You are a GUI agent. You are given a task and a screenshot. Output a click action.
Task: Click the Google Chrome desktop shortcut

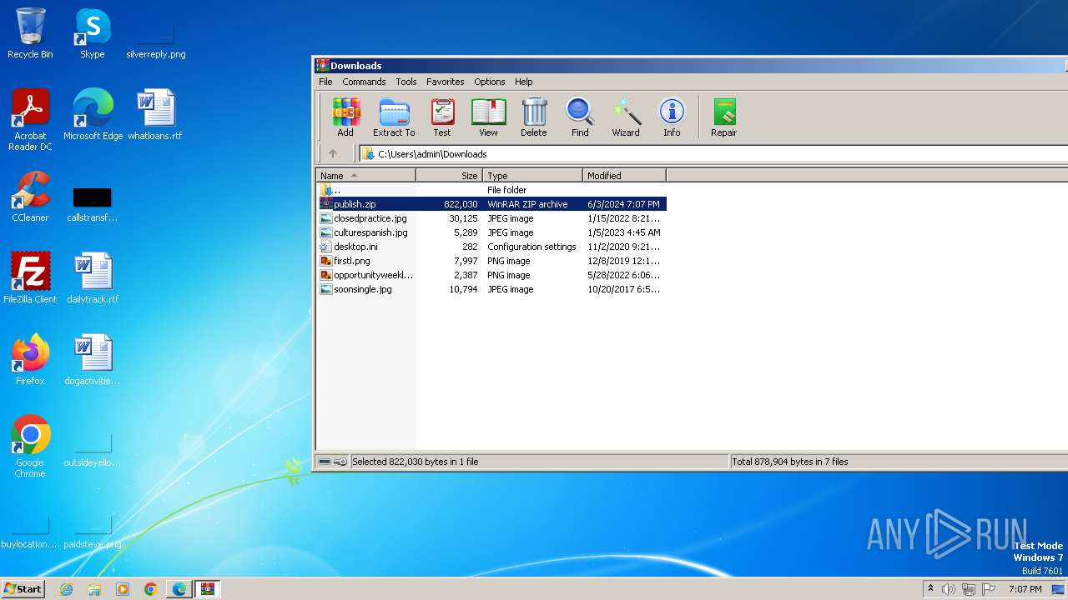pyautogui.click(x=30, y=447)
